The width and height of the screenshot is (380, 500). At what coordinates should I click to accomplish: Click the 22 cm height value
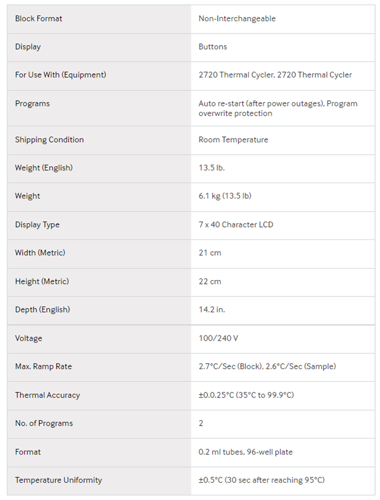[x=210, y=281]
